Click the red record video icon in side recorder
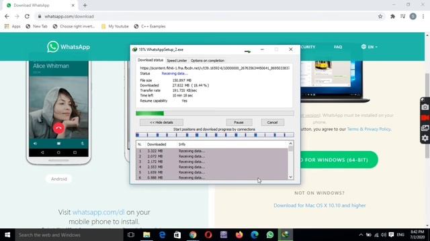Viewport: 430px width, 241px height. pos(425,118)
